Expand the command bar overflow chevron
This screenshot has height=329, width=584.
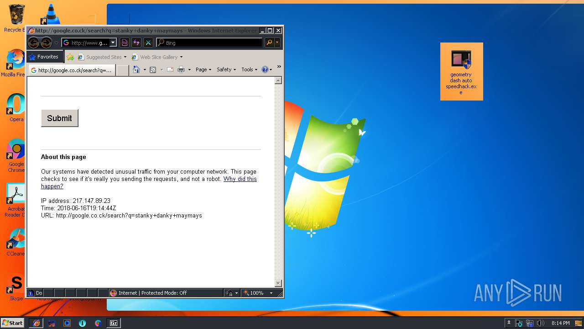(x=279, y=67)
